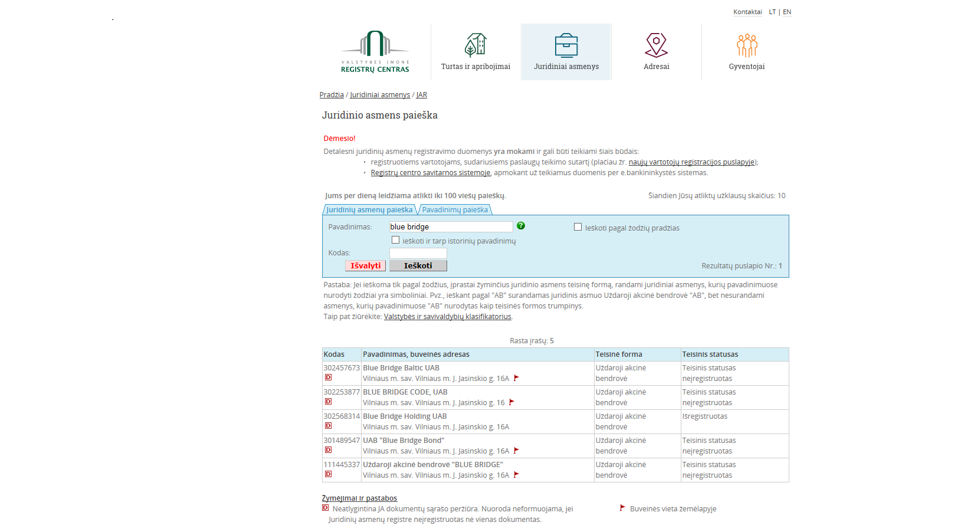Open Registrų centro savitarnos sistemoje link
The height and width of the screenshot is (532, 971).
pos(430,173)
